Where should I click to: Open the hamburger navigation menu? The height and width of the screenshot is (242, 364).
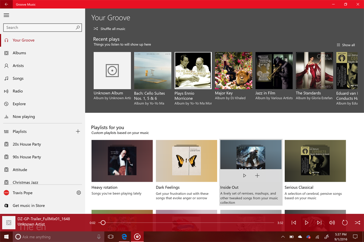(x=7, y=15)
